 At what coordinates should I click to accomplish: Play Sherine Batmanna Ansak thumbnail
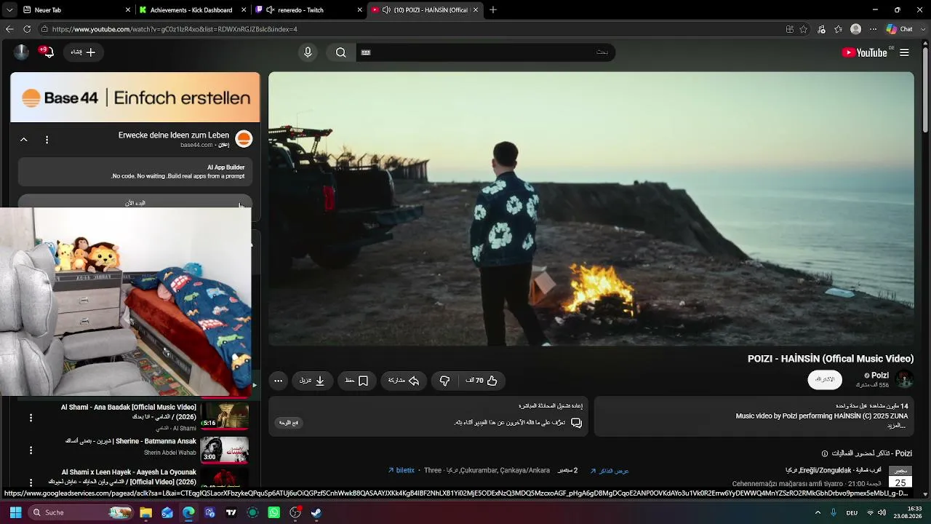(225, 449)
